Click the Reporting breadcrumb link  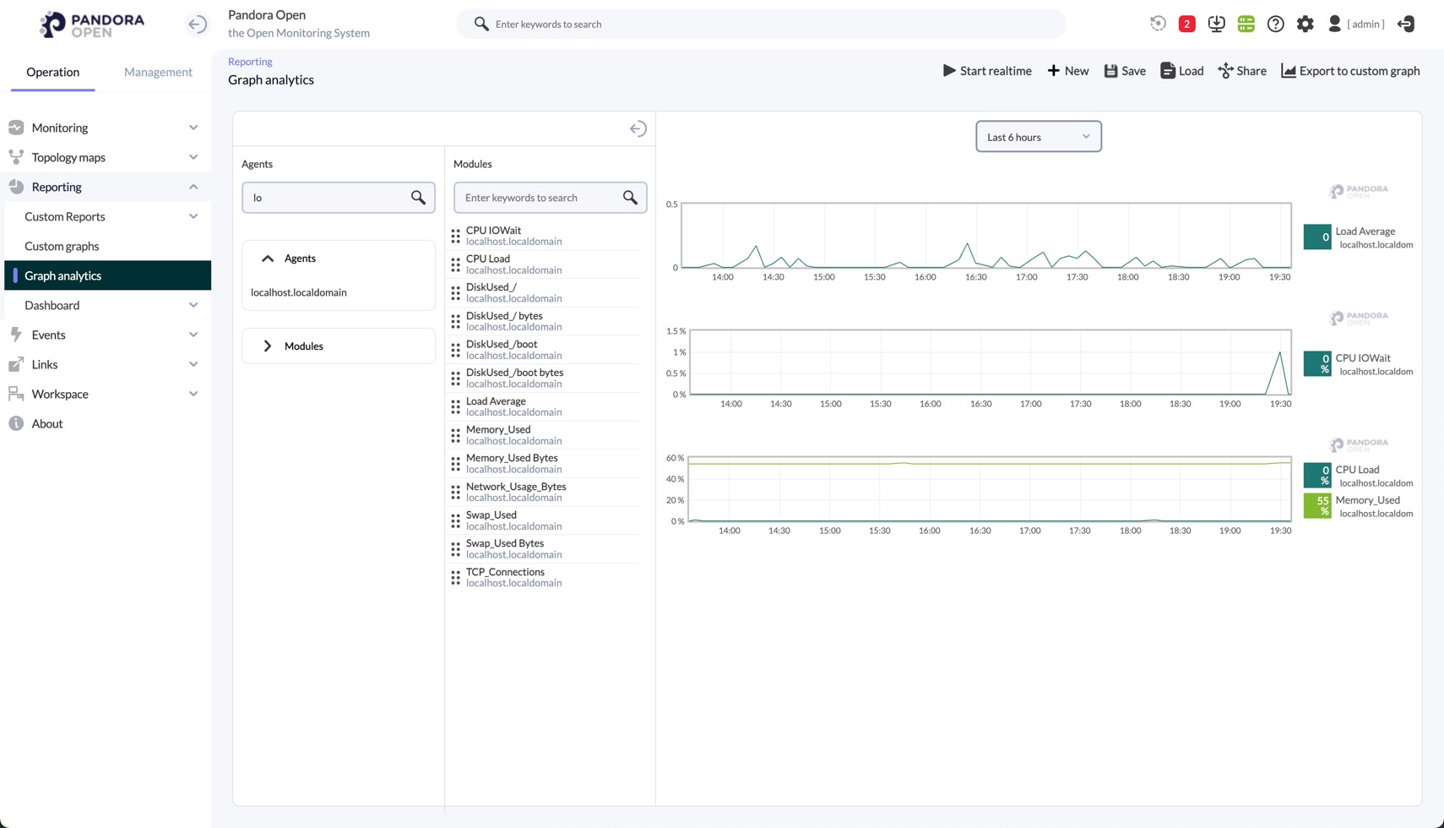pyautogui.click(x=250, y=62)
